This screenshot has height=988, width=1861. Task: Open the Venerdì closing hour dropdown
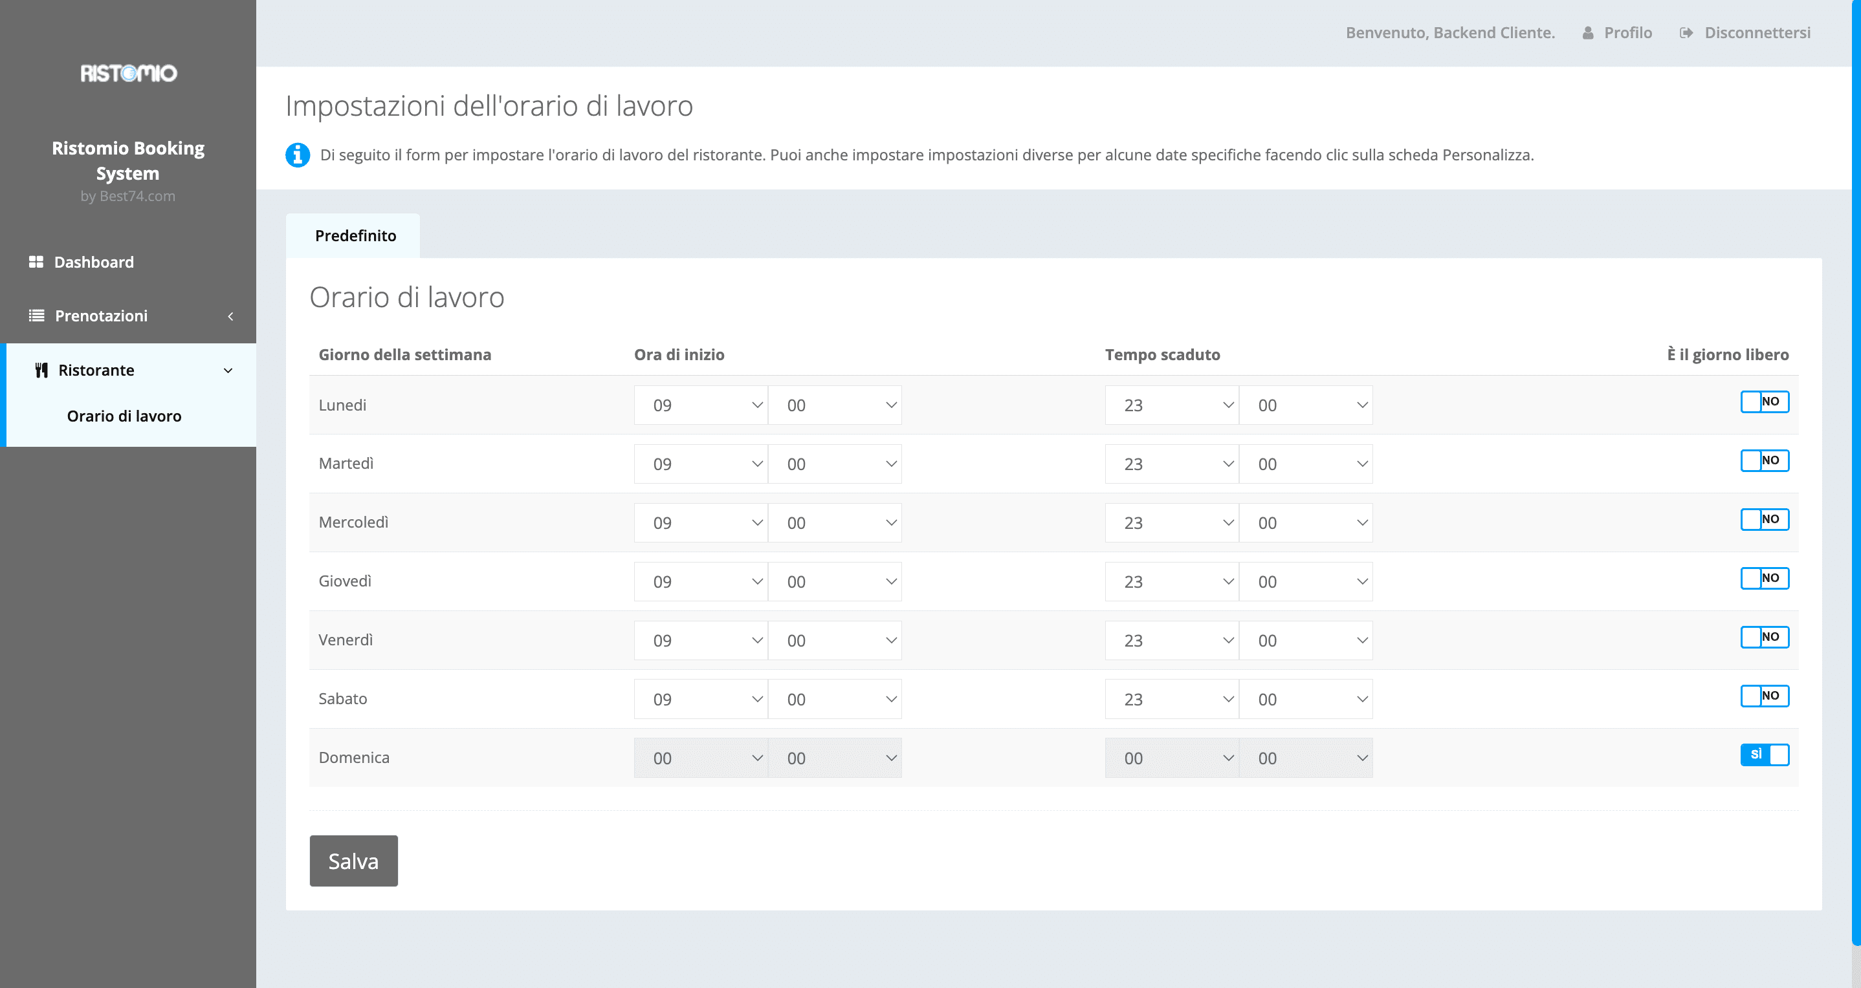tap(1171, 640)
